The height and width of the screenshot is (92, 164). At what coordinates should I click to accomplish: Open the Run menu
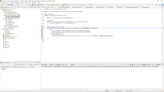tap(30, 3)
